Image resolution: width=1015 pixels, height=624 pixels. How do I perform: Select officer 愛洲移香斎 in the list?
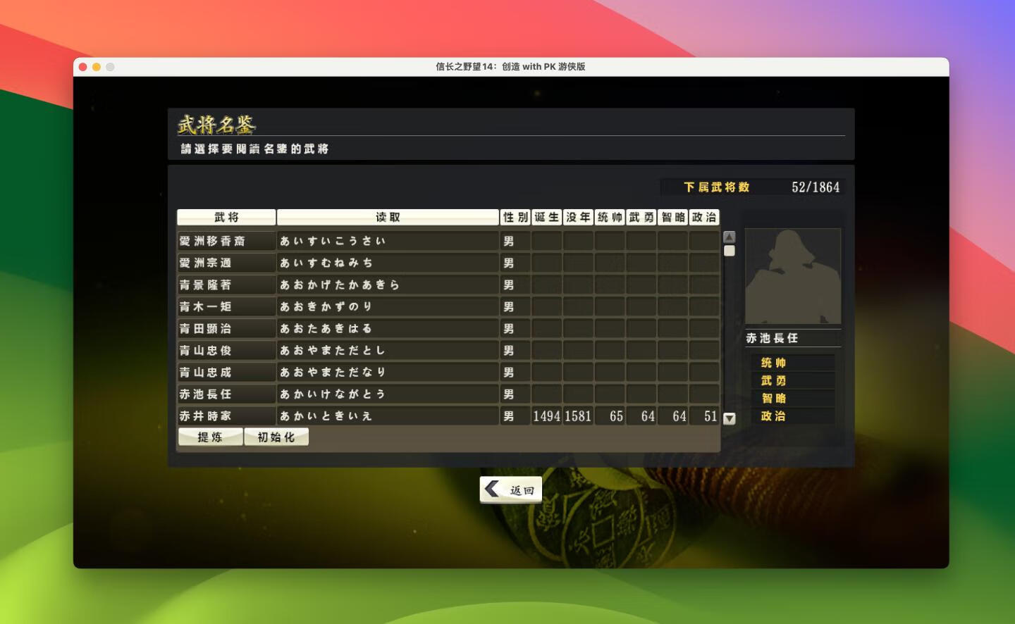(226, 241)
